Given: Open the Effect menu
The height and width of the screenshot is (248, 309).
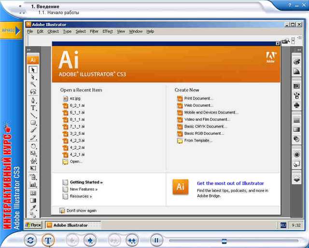Looking at the screenshot, I should click(x=108, y=31).
